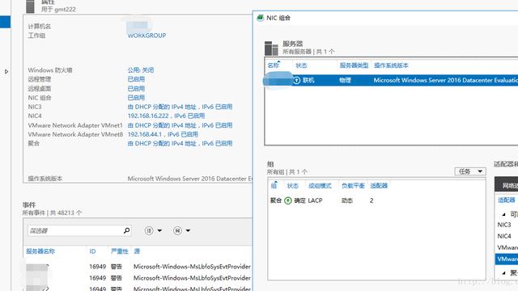
Task: Click remote management enabled link
Action: (136, 79)
